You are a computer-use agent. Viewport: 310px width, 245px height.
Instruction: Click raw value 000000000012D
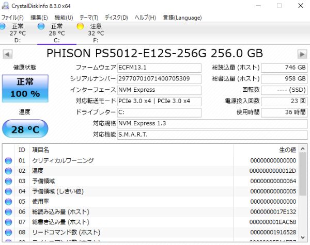[x=273, y=171]
